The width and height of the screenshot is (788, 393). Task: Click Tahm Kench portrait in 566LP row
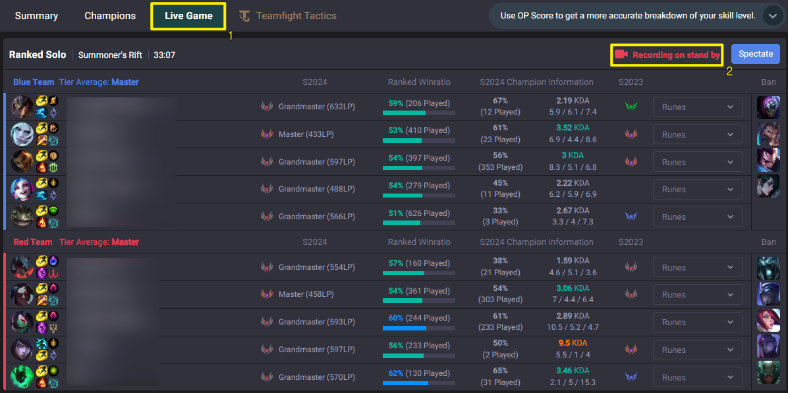(22, 217)
